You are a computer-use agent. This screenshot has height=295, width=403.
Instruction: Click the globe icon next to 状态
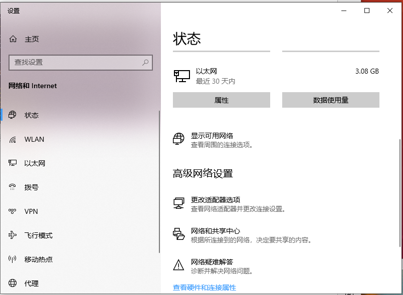(x=13, y=115)
